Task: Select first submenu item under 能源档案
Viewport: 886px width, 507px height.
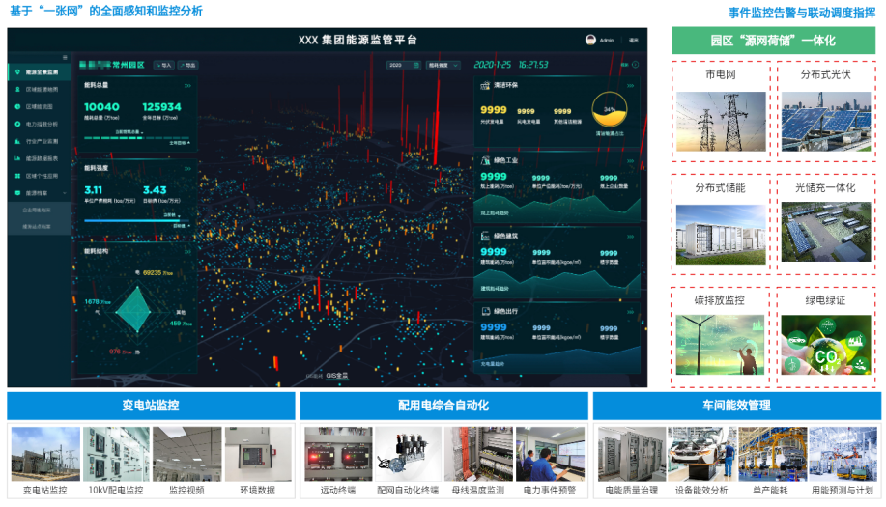Action: [37, 210]
